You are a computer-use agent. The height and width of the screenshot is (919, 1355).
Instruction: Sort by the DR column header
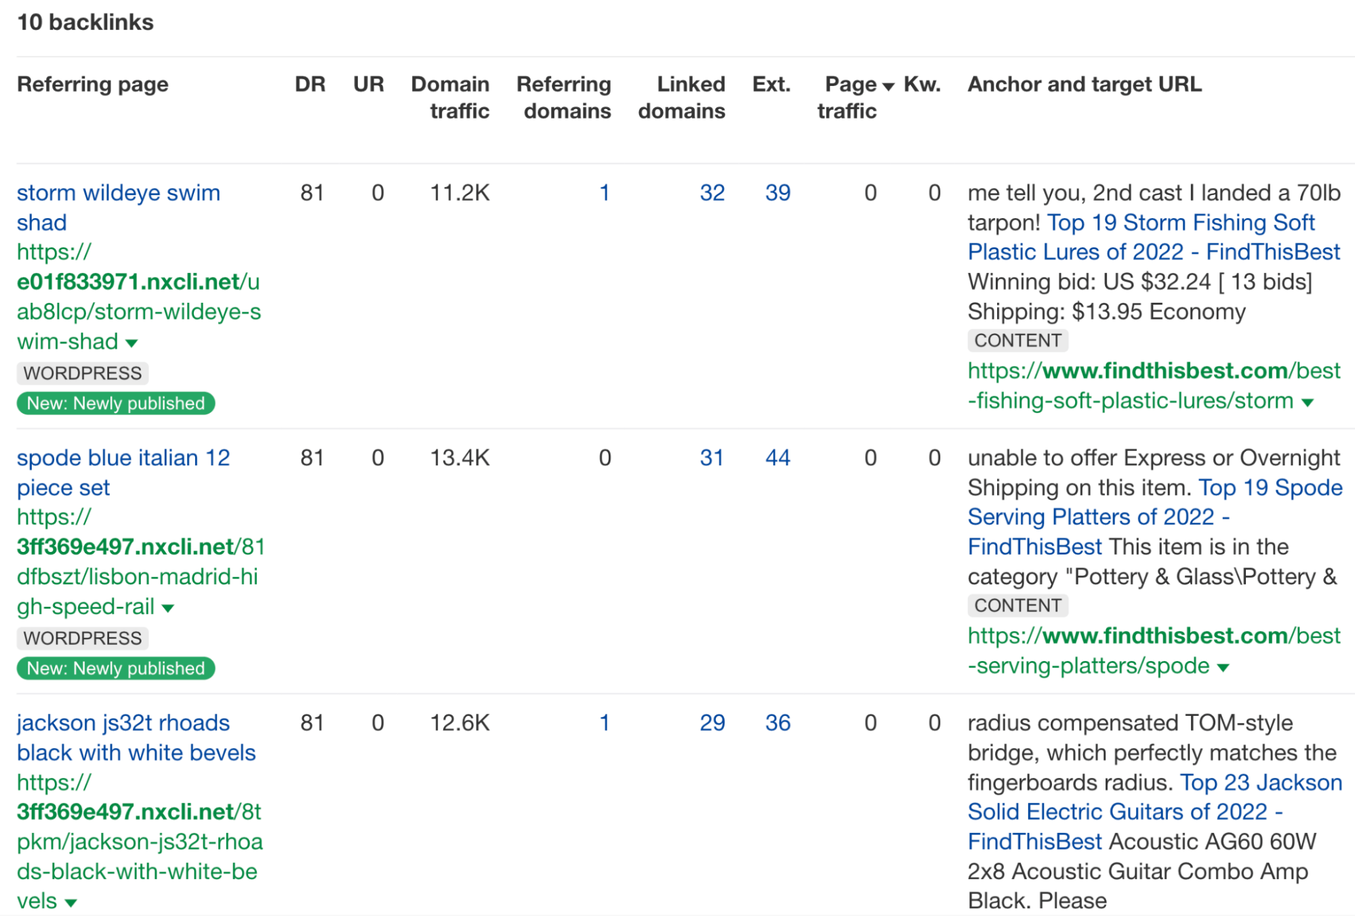(x=310, y=84)
